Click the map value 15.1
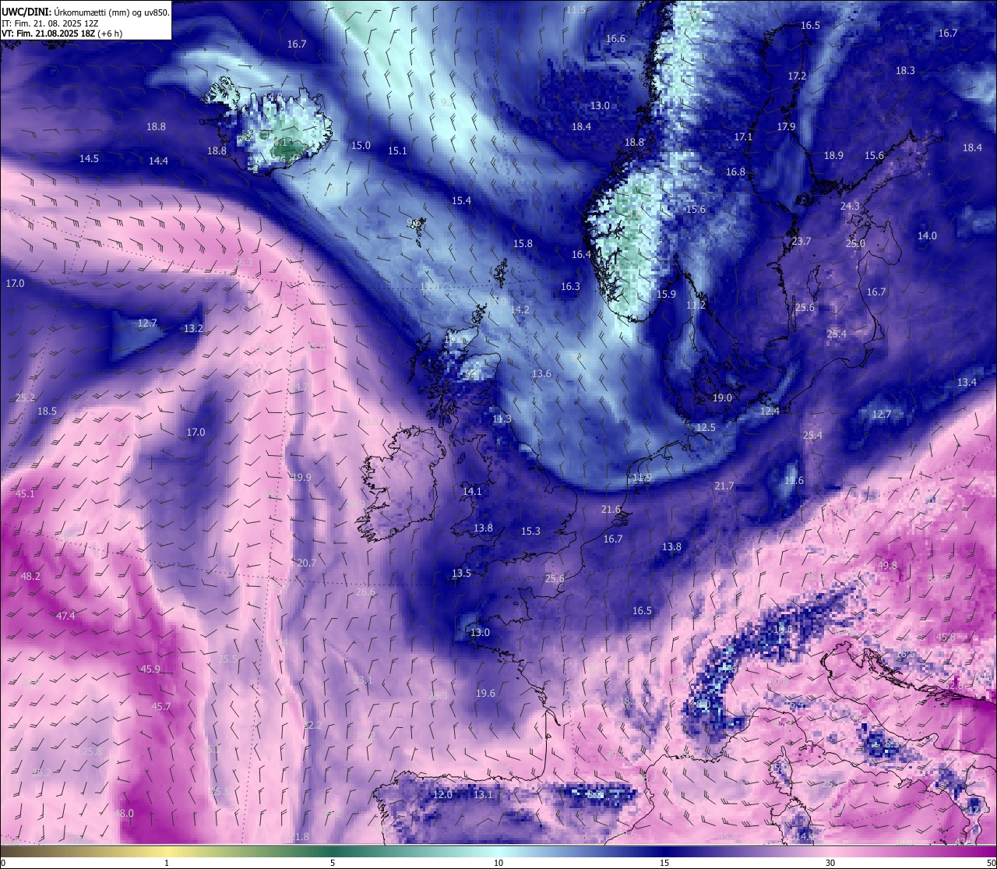This screenshot has width=997, height=869. [397, 151]
